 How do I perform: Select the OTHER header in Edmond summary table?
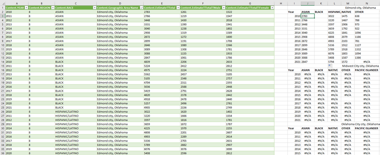pyautogui.click(x=367, y=12)
